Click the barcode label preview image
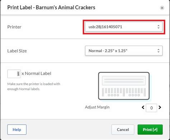 pos(124,86)
